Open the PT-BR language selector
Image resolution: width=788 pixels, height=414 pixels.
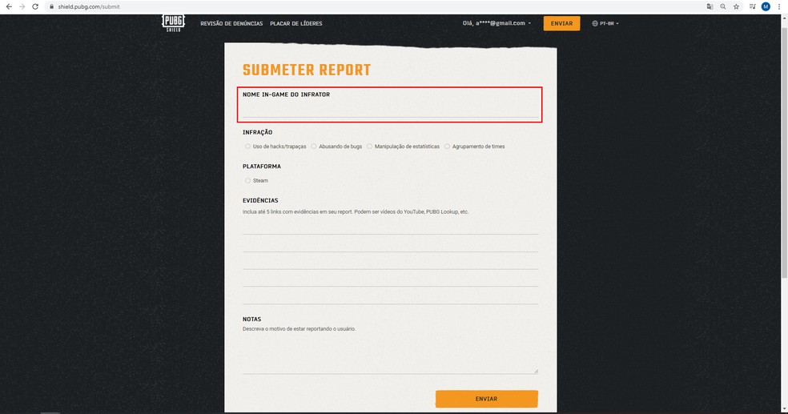coord(605,23)
